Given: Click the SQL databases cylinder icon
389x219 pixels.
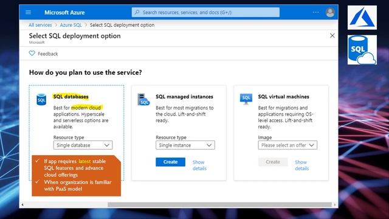Looking at the screenshot, I should [x=41, y=100].
